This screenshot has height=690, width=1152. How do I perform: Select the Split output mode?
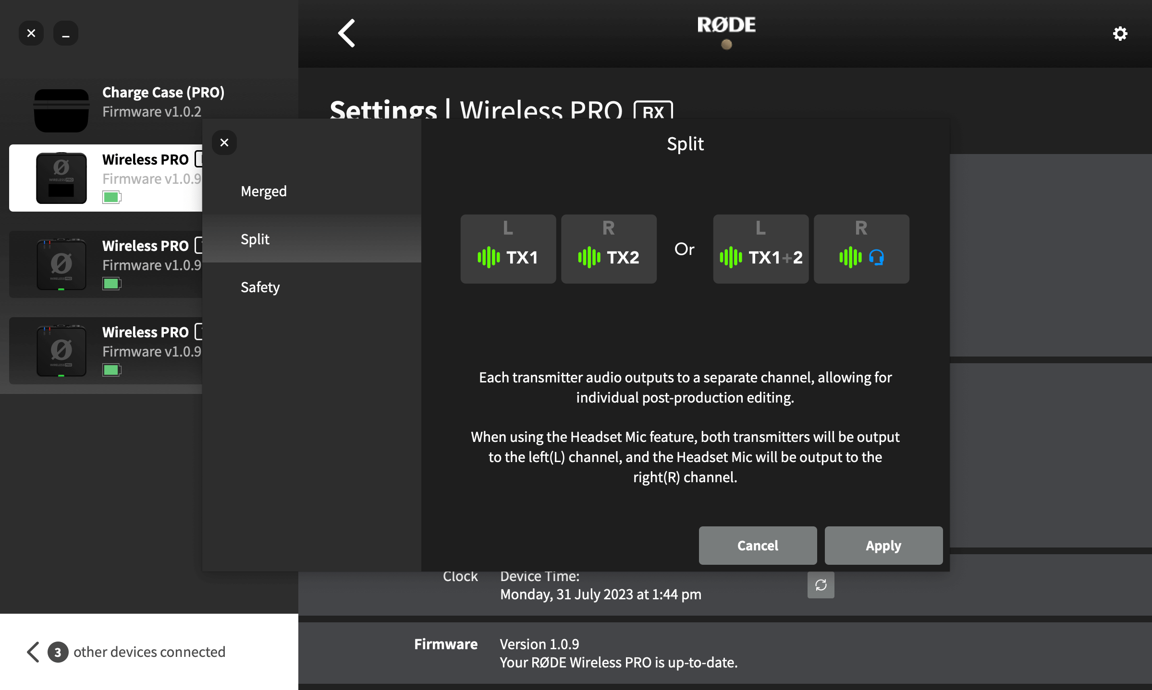[255, 239]
